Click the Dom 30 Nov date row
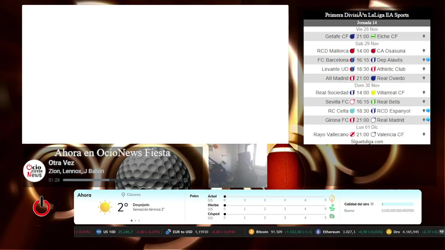The image size is (445, 250). click(x=367, y=85)
